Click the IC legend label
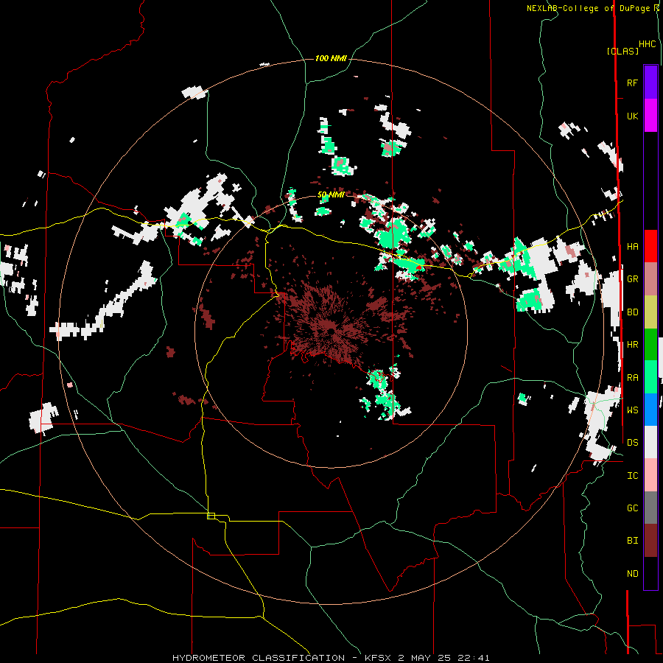The image size is (663, 663). (x=632, y=476)
